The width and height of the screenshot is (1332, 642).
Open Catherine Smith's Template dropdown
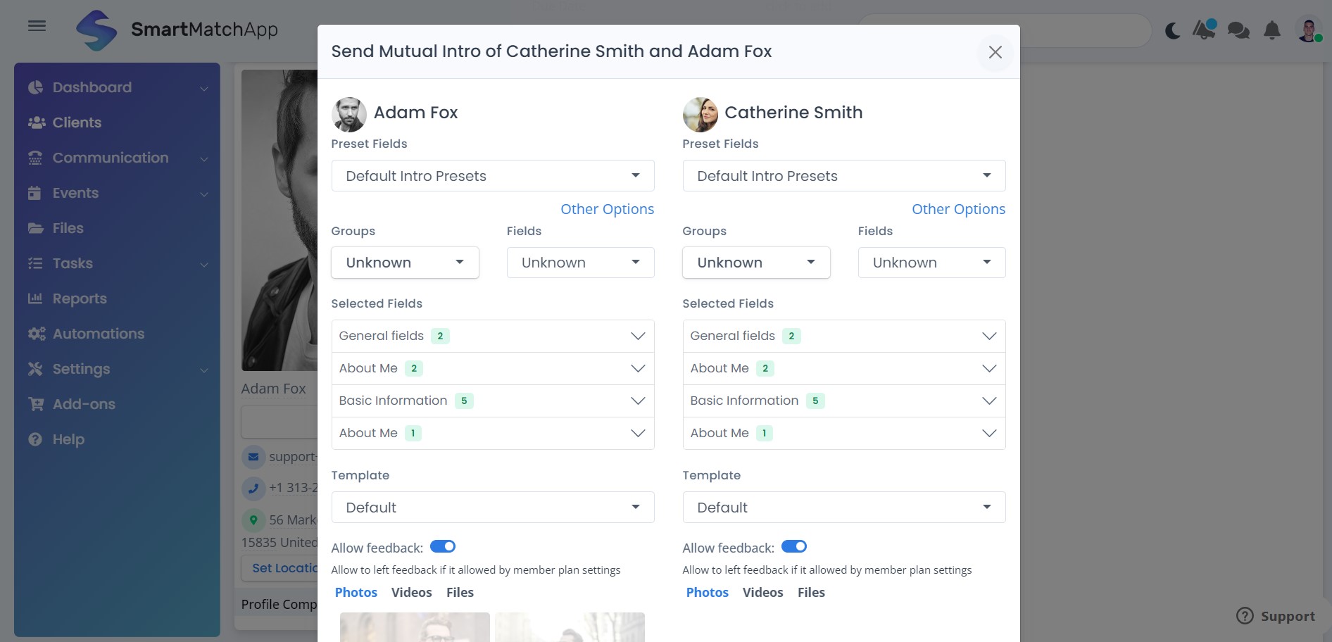[x=843, y=508]
